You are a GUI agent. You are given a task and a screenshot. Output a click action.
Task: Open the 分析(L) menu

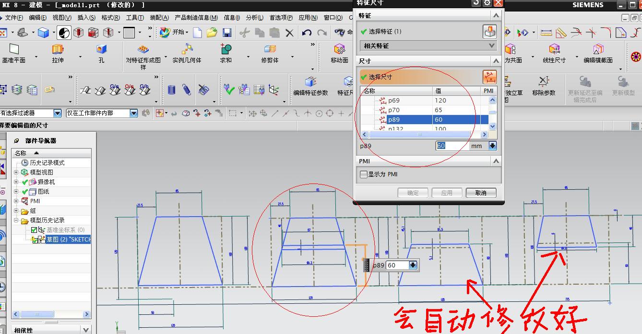coord(254,18)
